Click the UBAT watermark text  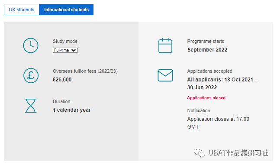[x=238, y=152]
